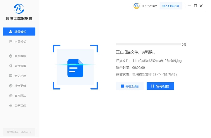The image size is (211, 138).
Task: Click the software version label 1.3.26.512
Action: (19, 132)
